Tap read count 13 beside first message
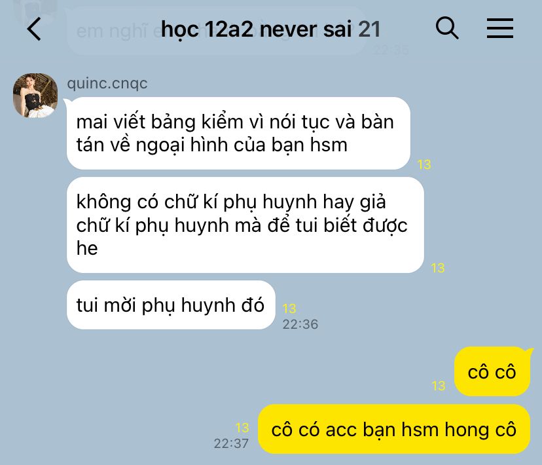 point(424,164)
